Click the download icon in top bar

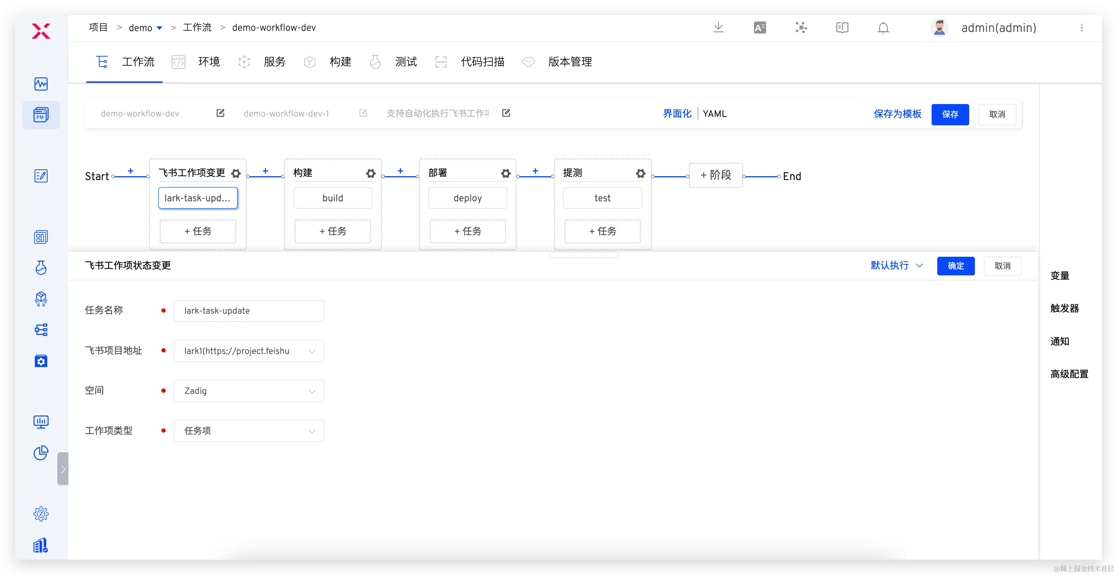click(718, 28)
